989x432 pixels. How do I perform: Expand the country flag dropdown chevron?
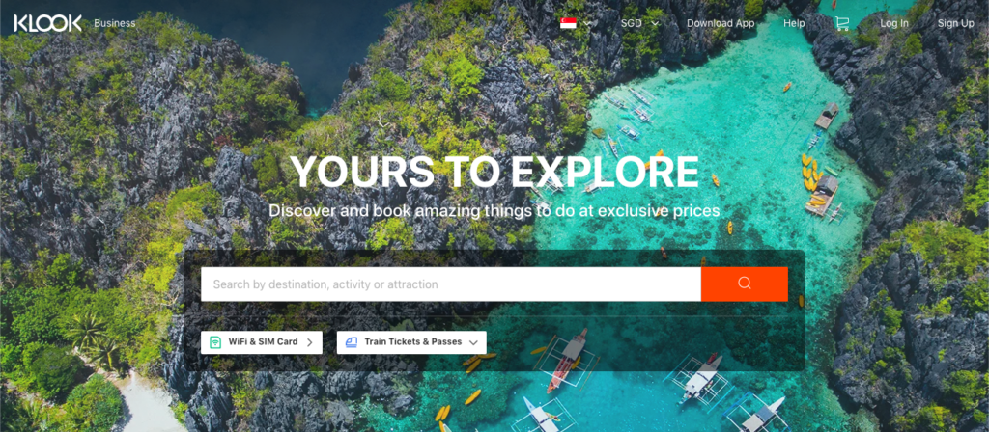coord(588,24)
